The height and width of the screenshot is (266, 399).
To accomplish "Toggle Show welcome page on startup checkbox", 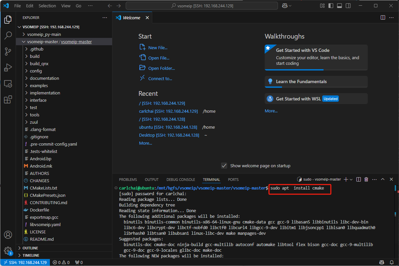I will [x=224, y=166].
